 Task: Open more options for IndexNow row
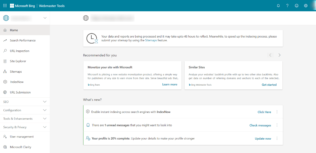coord(277,112)
